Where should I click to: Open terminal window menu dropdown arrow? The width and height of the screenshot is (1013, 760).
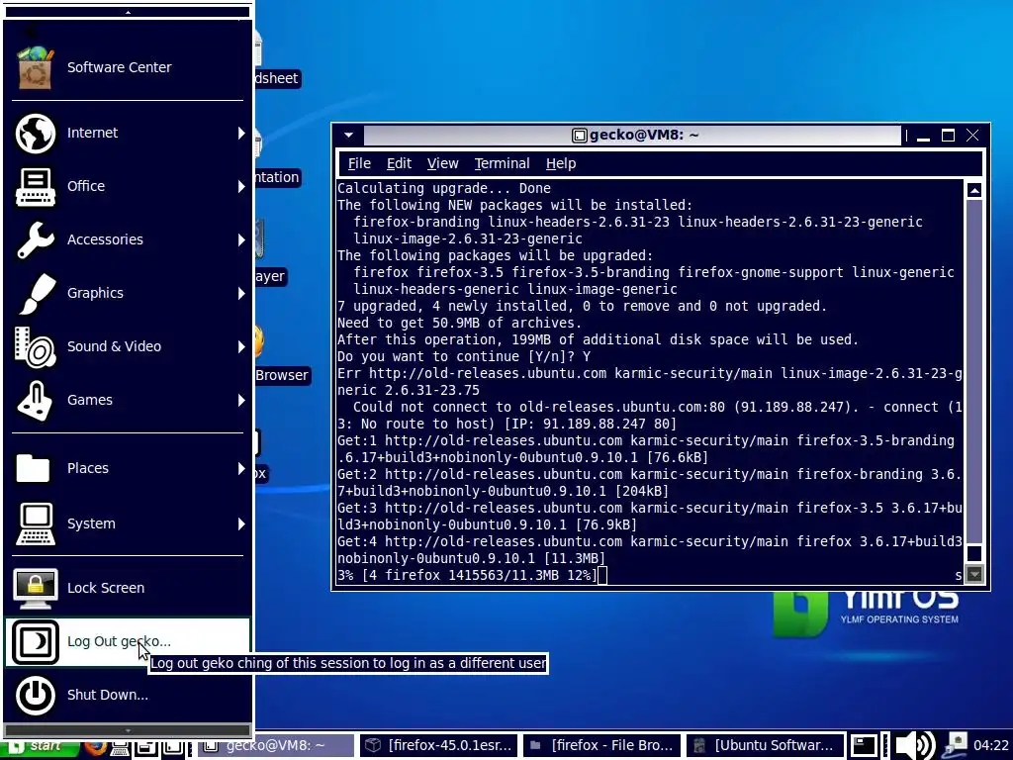(x=349, y=135)
